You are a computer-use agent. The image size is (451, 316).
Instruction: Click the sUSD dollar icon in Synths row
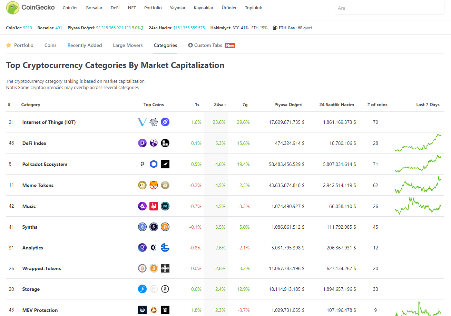154,227
